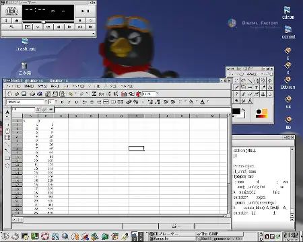Screen dimensions: 303x242
Task: Open the Undo history dropdown arrow
Action: coord(75,94)
